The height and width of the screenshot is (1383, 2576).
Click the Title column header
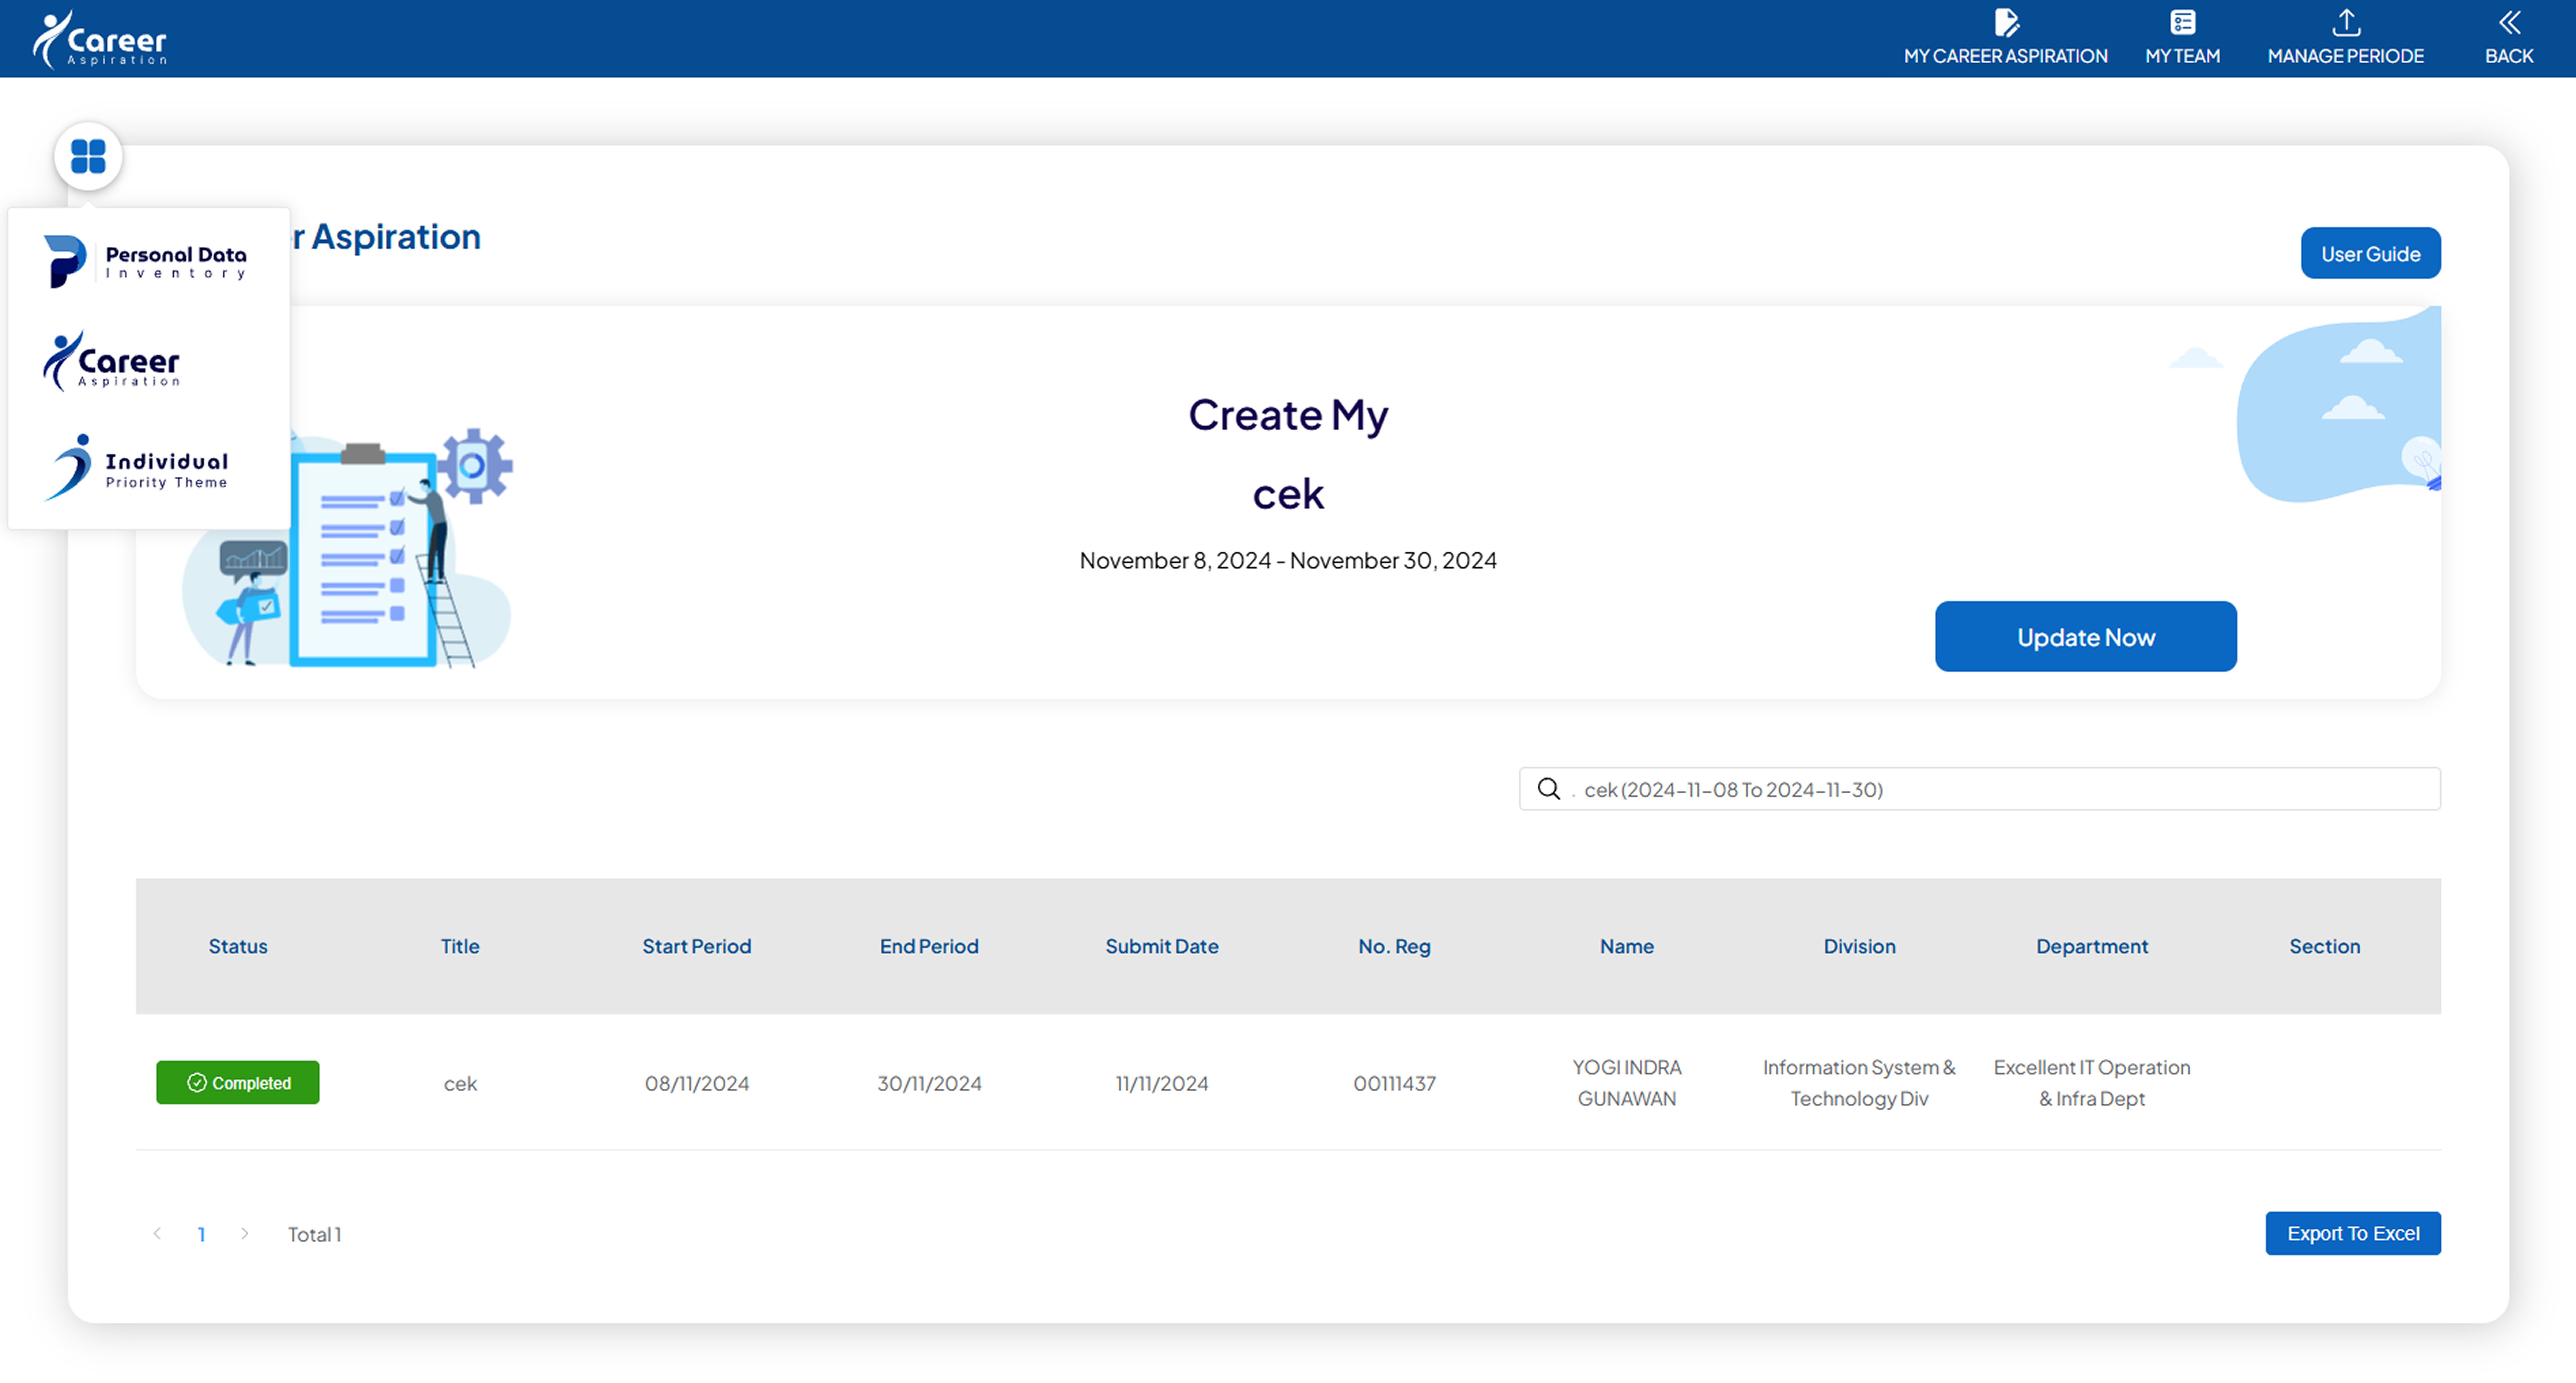click(460, 947)
